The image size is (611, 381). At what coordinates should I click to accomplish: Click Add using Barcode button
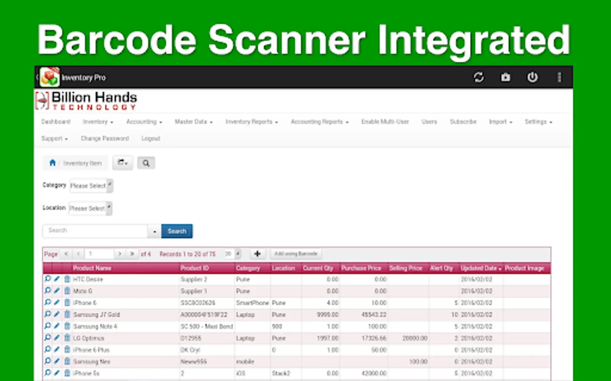pyautogui.click(x=296, y=254)
